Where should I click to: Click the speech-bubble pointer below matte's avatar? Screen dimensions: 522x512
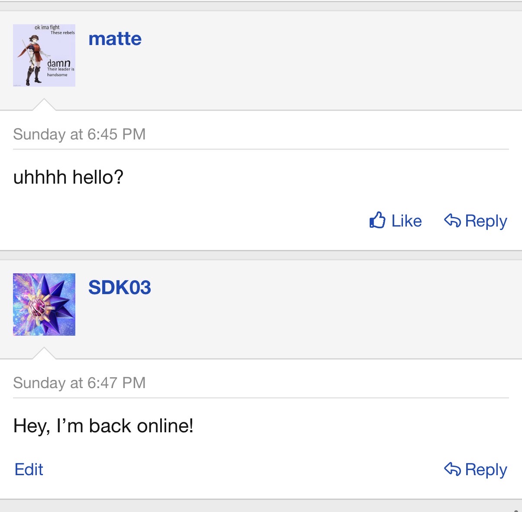tap(44, 105)
